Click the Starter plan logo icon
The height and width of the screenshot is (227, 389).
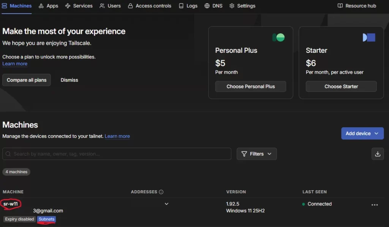(369, 37)
